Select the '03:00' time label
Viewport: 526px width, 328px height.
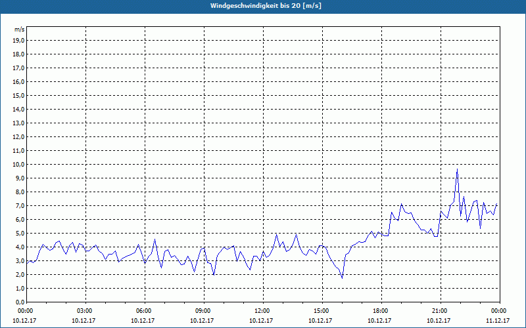85,311
